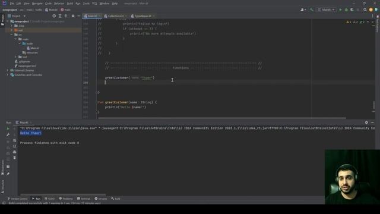Click the user account icon in toolbar
The height and width of the screenshot is (214, 380).
[303, 10]
